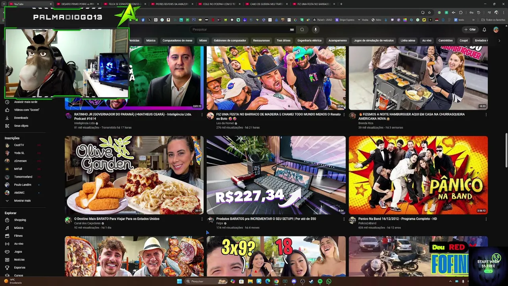Select the Música filter chip
The image size is (508, 286).
(x=151, y=41)
